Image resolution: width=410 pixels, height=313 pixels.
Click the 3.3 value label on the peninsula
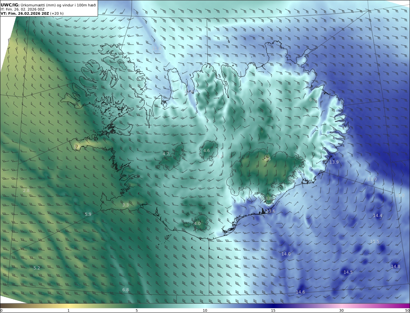click(x=126, y=205)
